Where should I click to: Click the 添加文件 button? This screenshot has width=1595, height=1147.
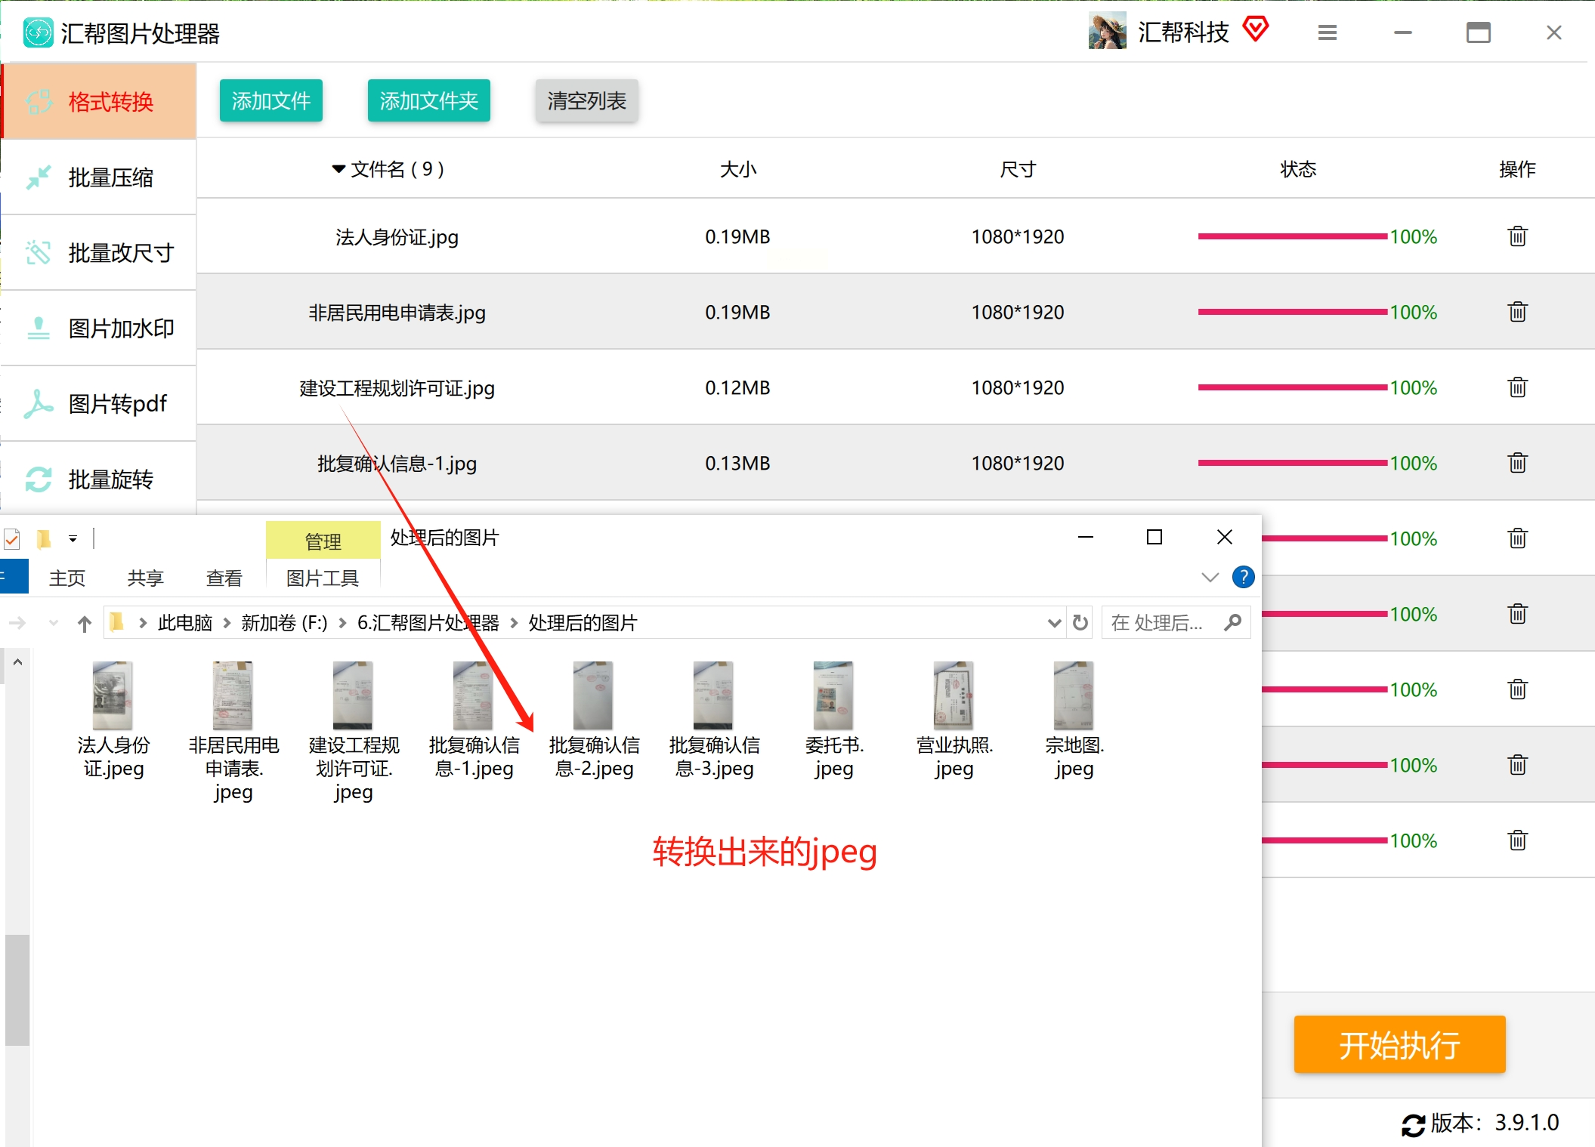click(x=270, y=100)
